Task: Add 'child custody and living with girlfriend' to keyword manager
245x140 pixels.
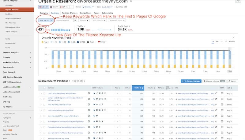Action: point(89,93)
